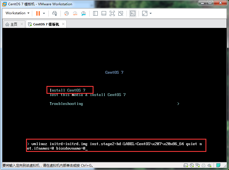
Task: Revert VM to previous snapshot
Action: [75, 13]
